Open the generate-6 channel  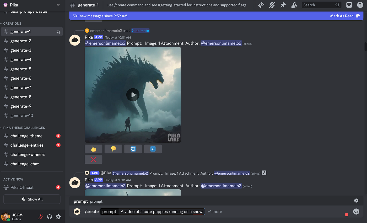coord(32,78)
